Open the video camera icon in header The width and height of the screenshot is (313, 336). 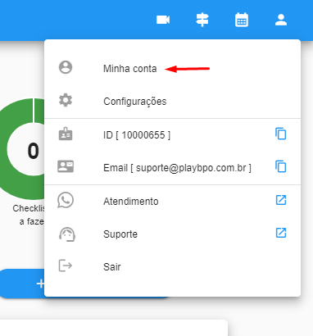click(x=163, y=20)
